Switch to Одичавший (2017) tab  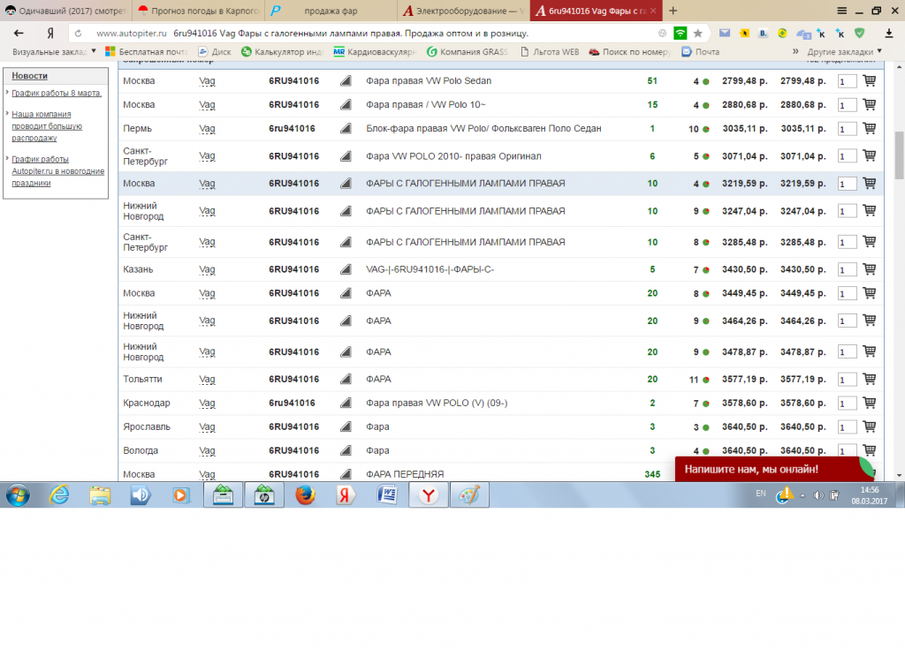(65, 11)
